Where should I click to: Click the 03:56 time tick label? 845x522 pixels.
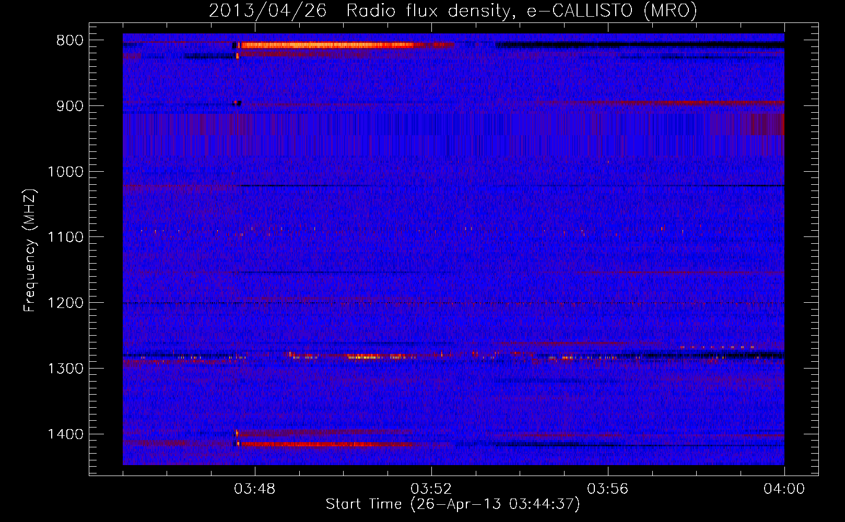coord(608,489)
